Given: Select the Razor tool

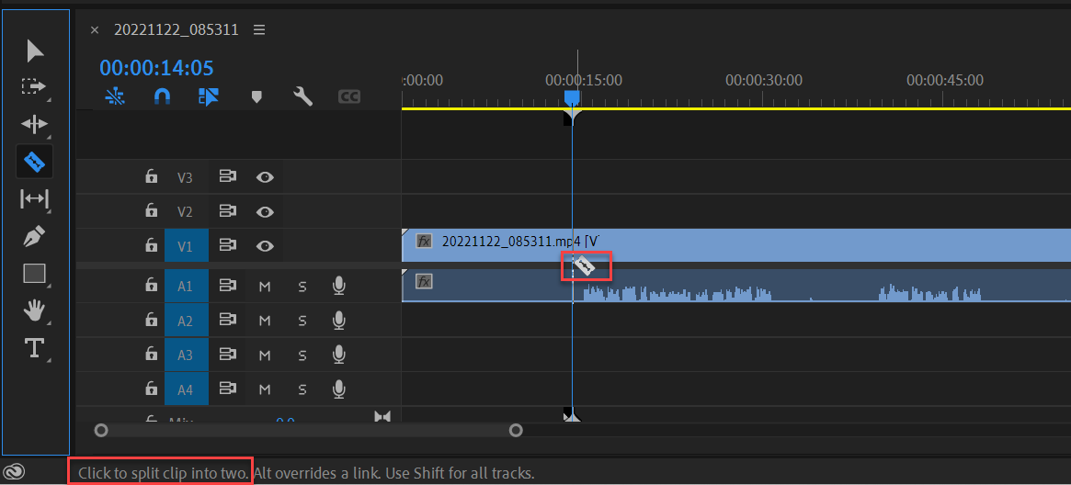Looking at the screenshot, I should (35, 162).
